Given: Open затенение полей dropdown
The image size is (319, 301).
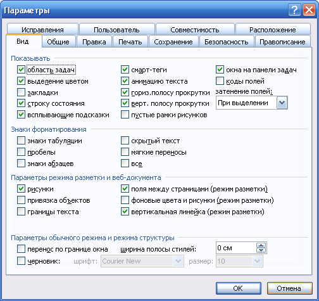Looking at the screenshot, I should [x=282, y=103].
